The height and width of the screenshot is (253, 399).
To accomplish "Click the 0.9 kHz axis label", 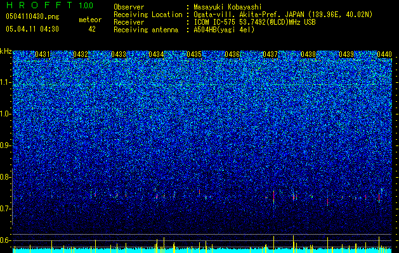I will (x=5, y=145).
